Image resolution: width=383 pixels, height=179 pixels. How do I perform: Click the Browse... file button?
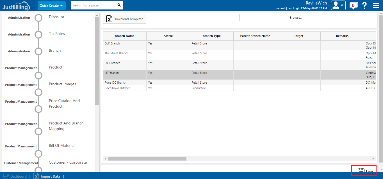(296, 18)
